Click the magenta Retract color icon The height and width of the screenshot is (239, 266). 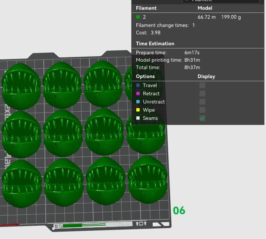pos(138,93)
